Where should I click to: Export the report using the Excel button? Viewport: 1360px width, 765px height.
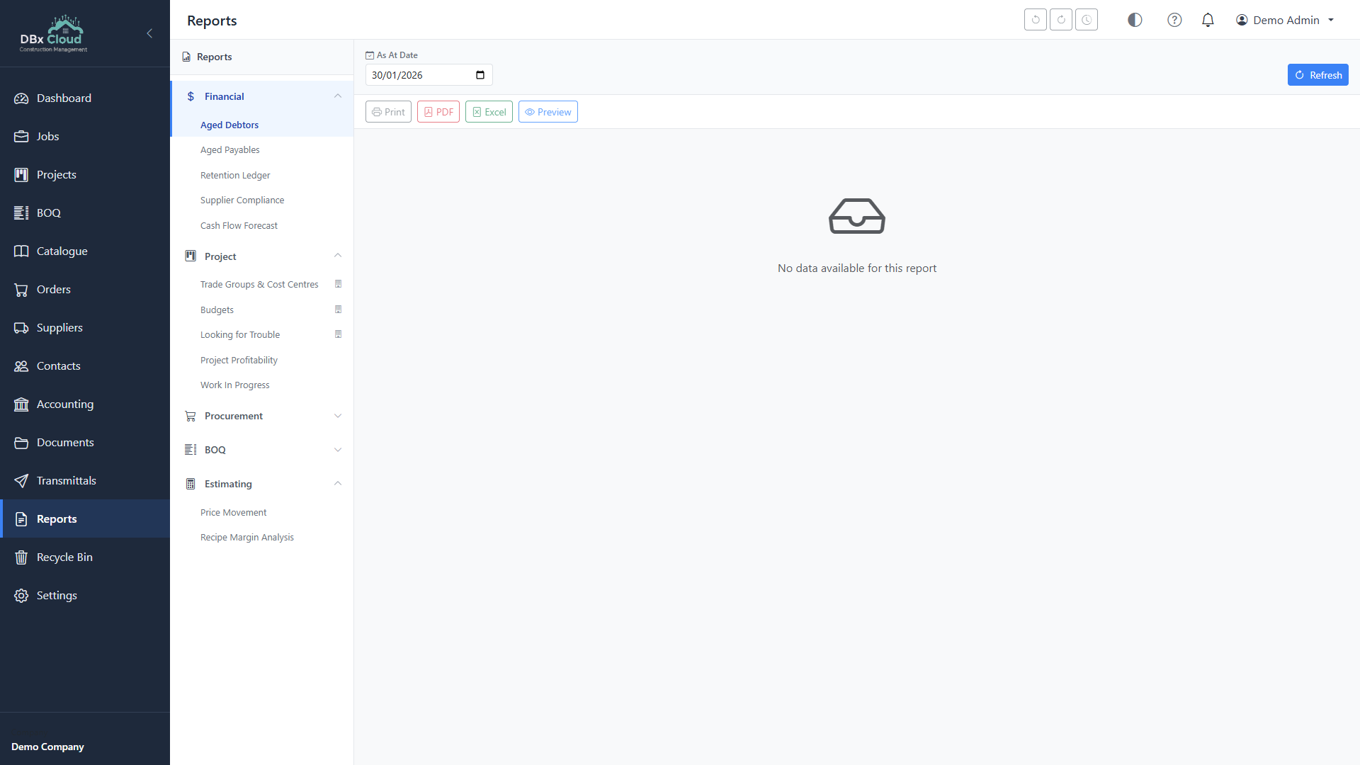point(489,111)
